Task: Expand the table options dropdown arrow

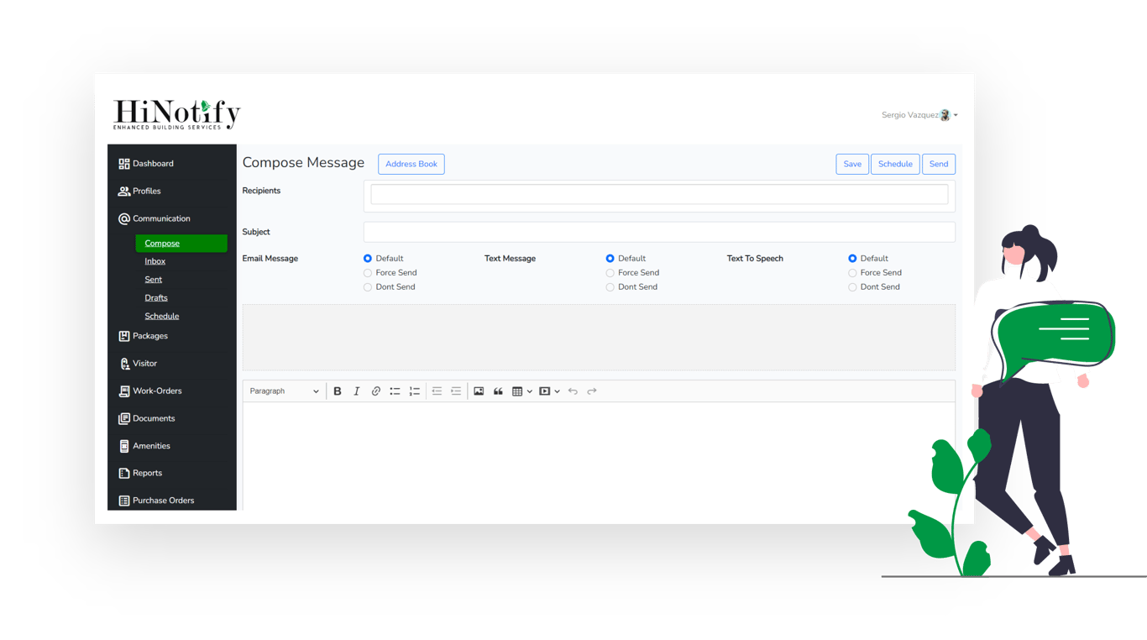Action: (x=530, y=391)
